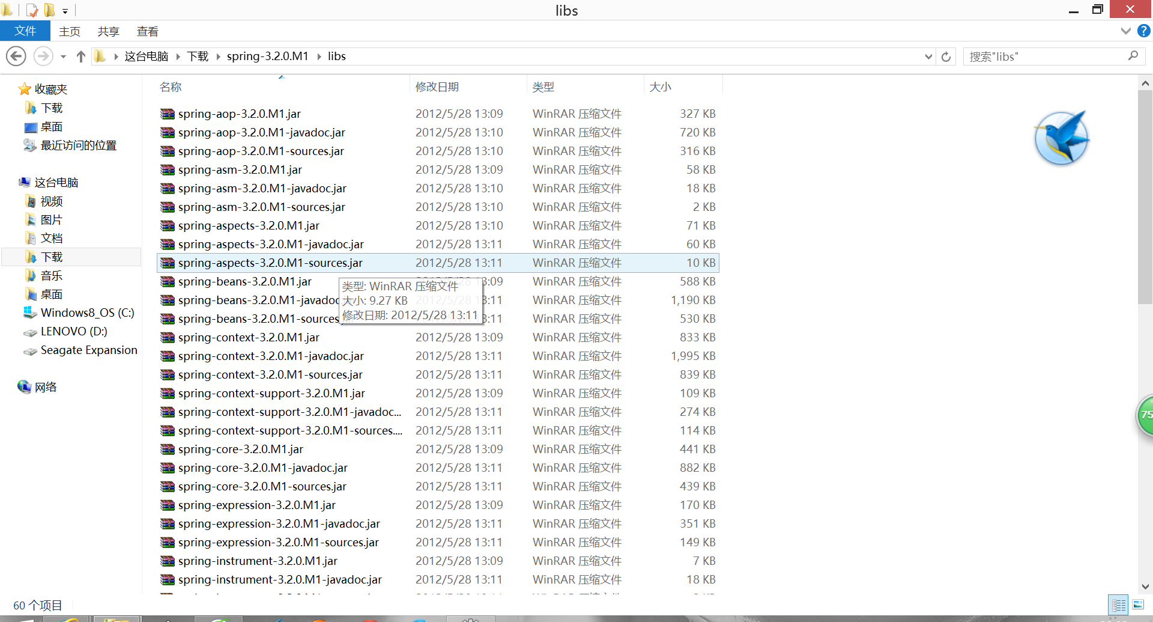Click the spring-expression-3.2.0.M1.jar archive icon

[168, 505]
